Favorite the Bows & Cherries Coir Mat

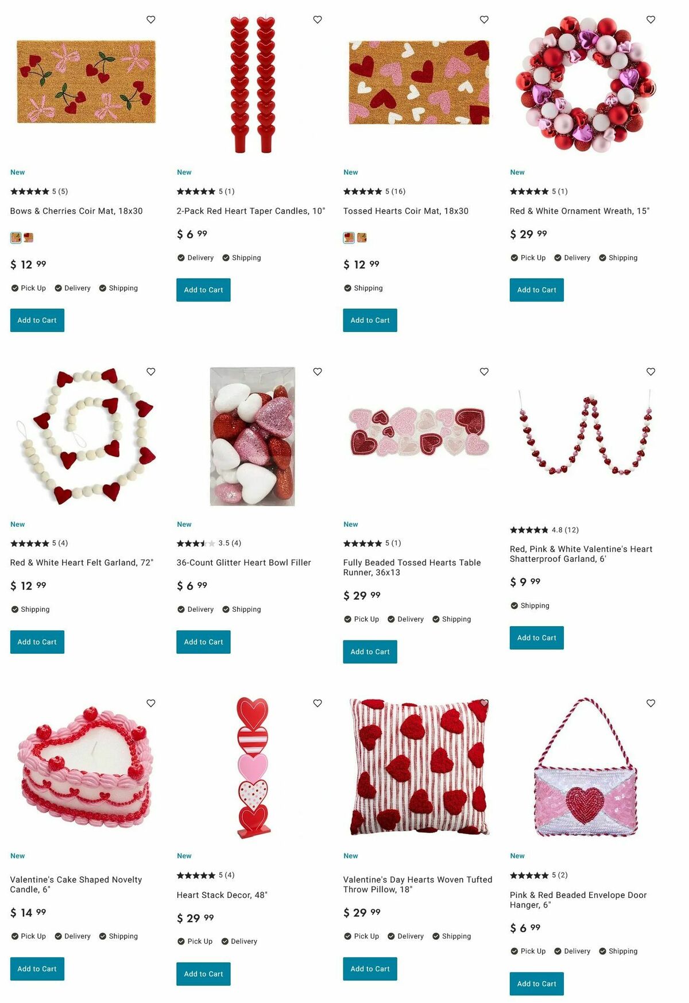151,20
